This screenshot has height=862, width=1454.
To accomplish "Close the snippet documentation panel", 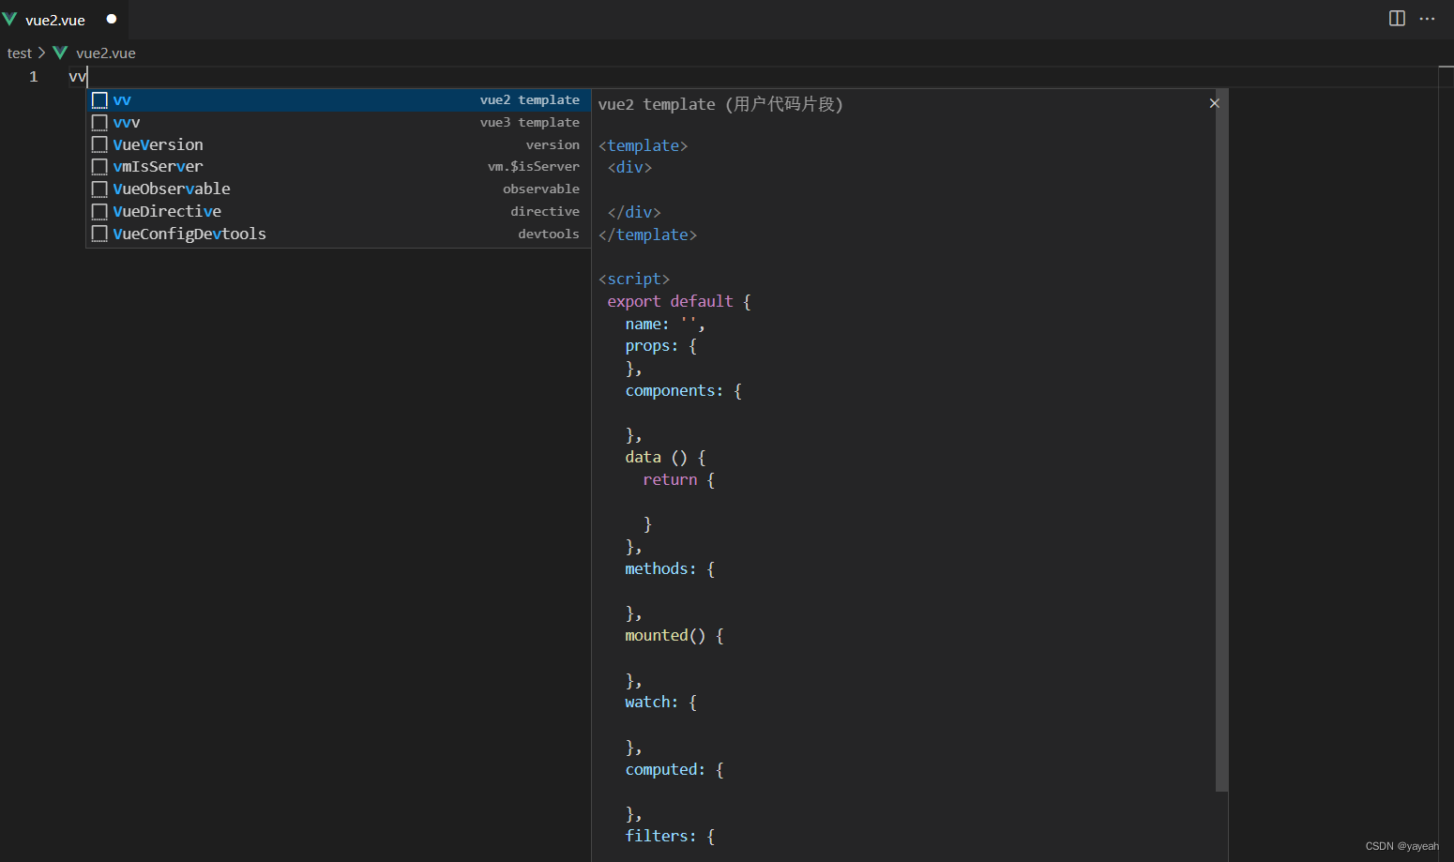I will coord(1214,103).
